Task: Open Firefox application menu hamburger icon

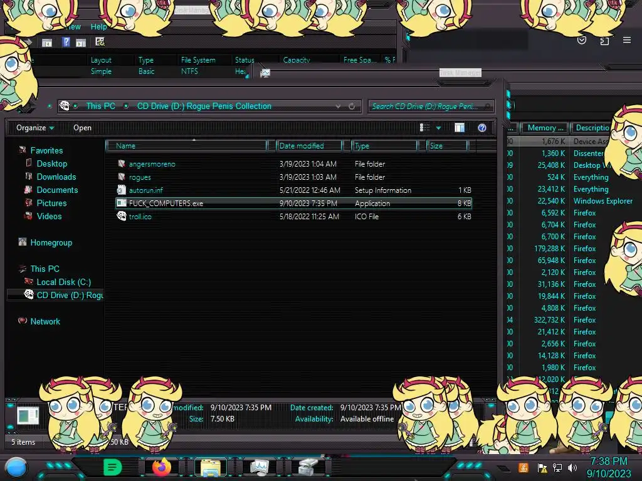Action: point(627,40)
